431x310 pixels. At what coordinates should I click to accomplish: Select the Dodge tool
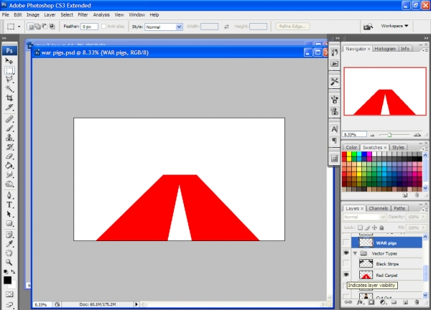point(9,184)
